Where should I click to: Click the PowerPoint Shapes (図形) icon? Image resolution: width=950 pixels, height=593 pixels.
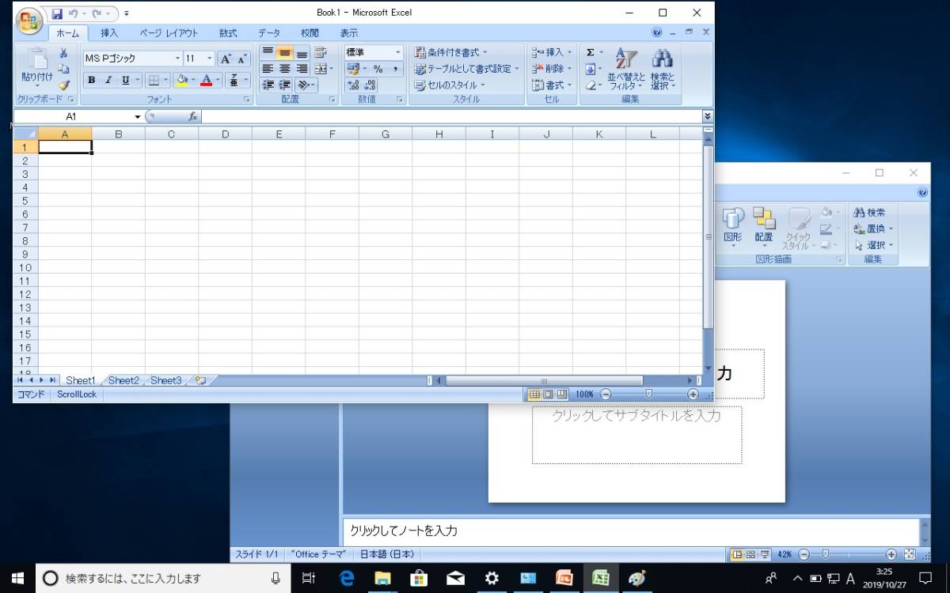(733, 225)
